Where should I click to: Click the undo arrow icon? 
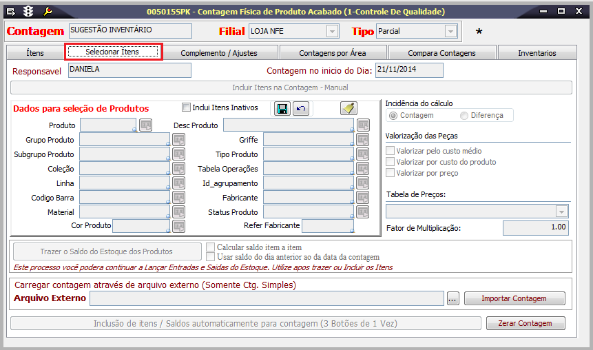click(301, 109)
